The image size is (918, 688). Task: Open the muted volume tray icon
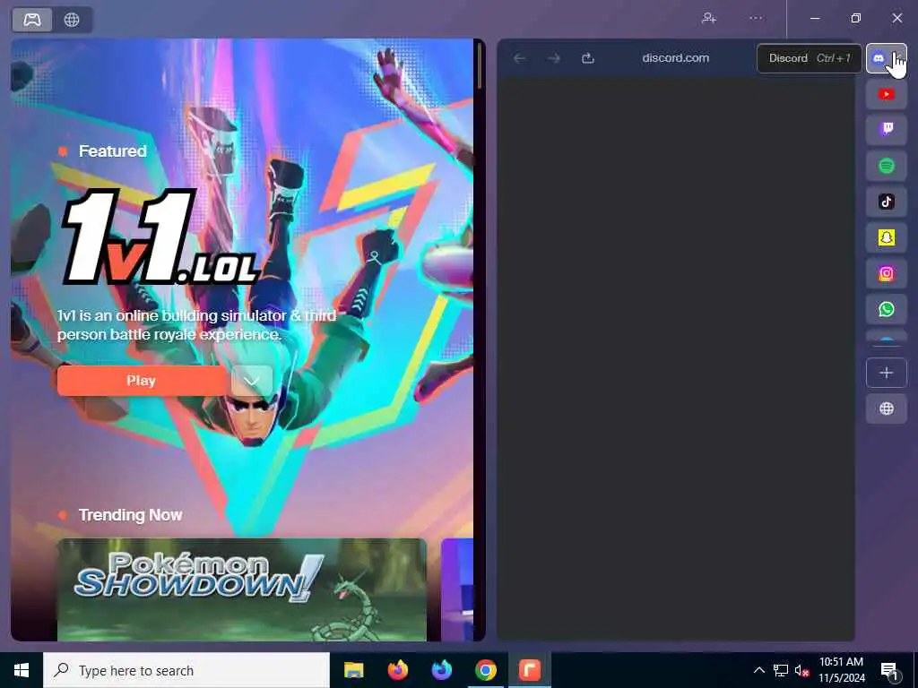pos(801,670)
